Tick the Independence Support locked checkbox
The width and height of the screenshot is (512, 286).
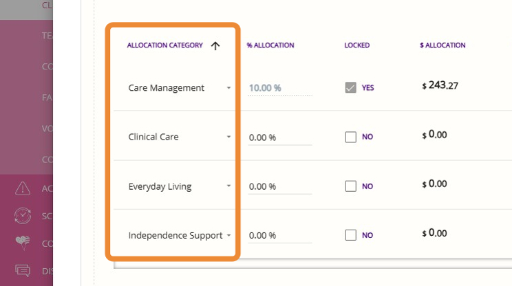[x=351, y=235]
